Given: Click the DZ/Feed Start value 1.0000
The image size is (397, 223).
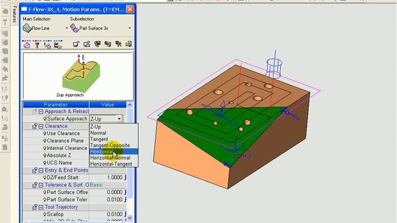Looking at the screenshot, I should [x=114, y=178].
